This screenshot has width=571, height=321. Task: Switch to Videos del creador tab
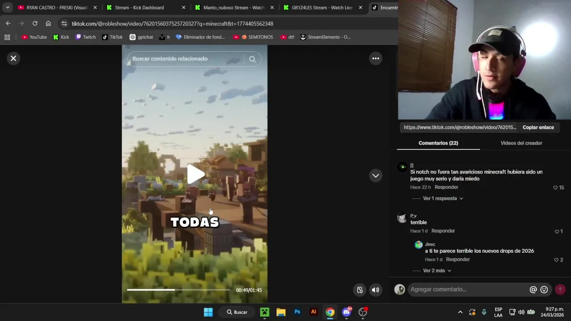521,143
